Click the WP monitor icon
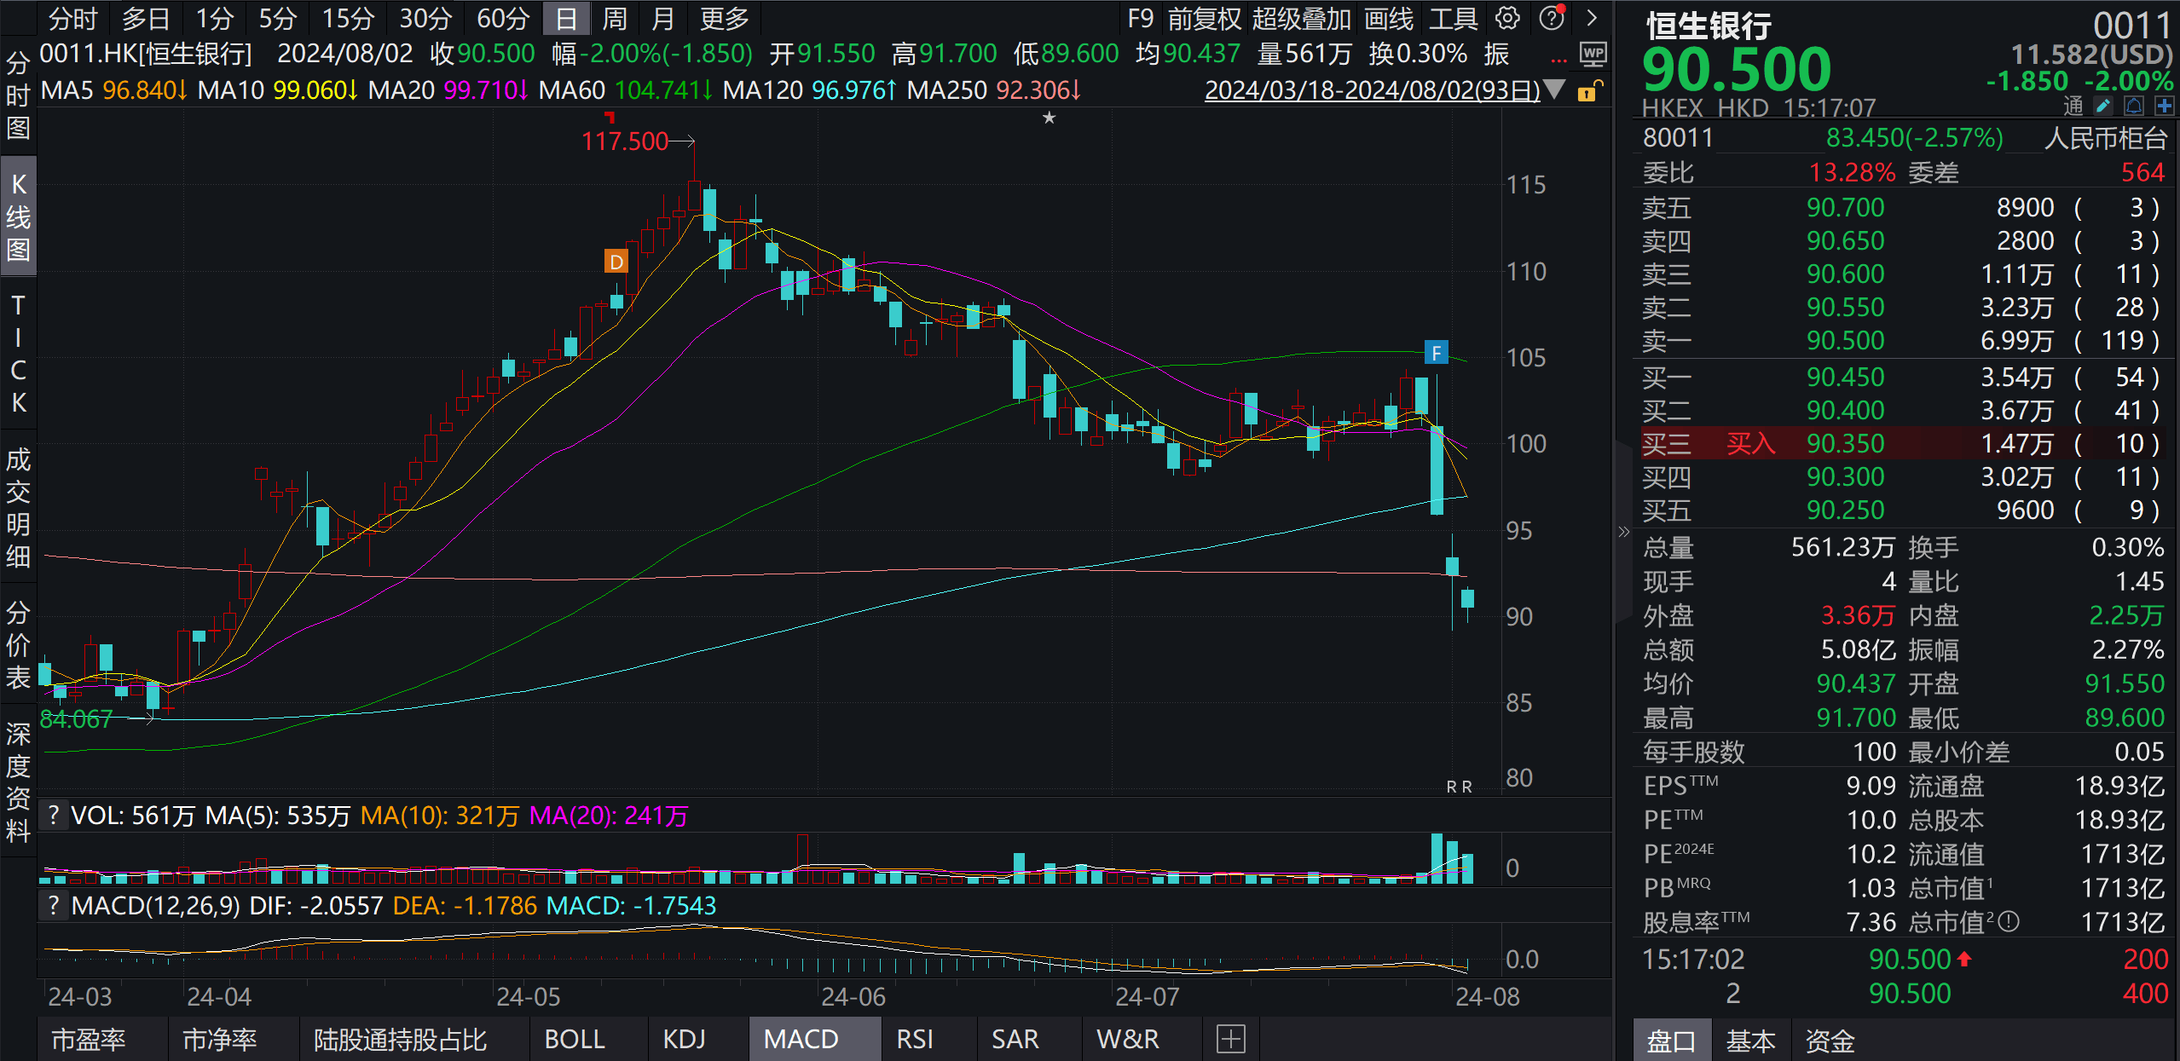The image size is (2180, 1061). [1593, 55]
